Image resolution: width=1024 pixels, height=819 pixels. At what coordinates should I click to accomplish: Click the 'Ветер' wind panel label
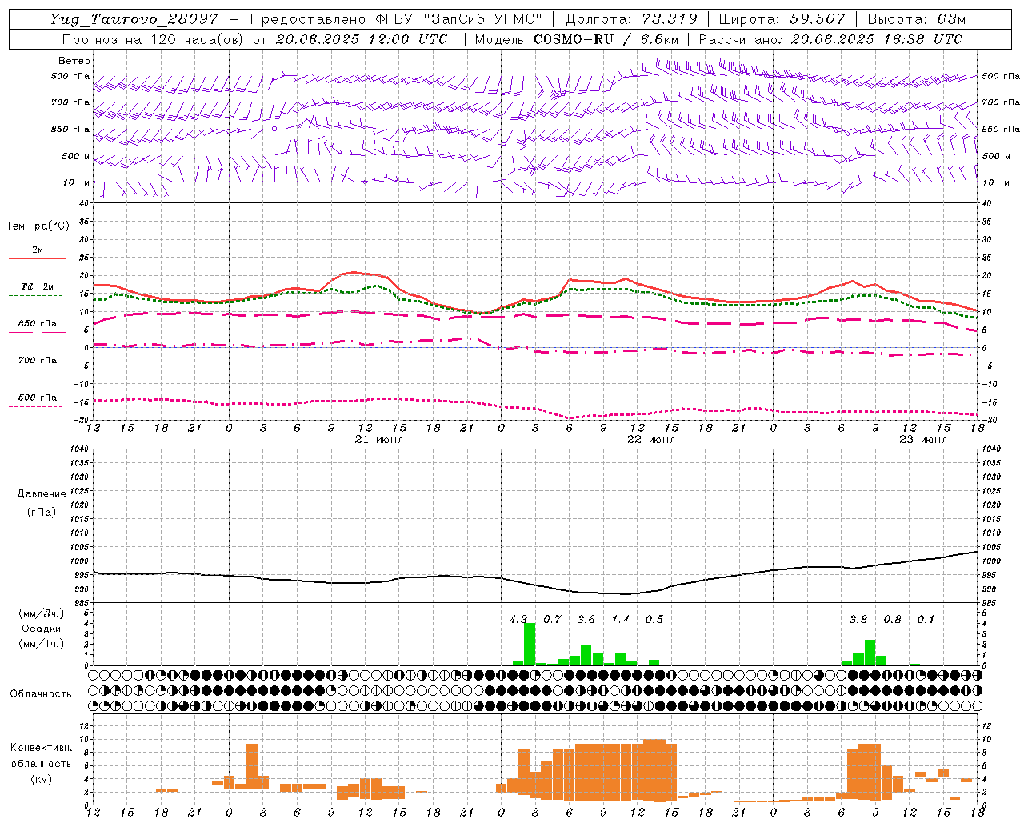[x=74, y=61]
